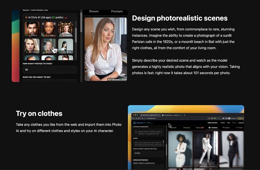This screenshot has width=260, height=170.
Task: Click the face emoji icon before AI Chris
Action: [x=26, y=17]
